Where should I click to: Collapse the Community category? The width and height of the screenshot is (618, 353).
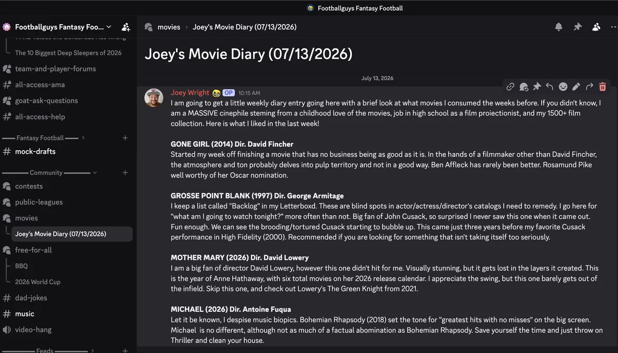[95, 172]
